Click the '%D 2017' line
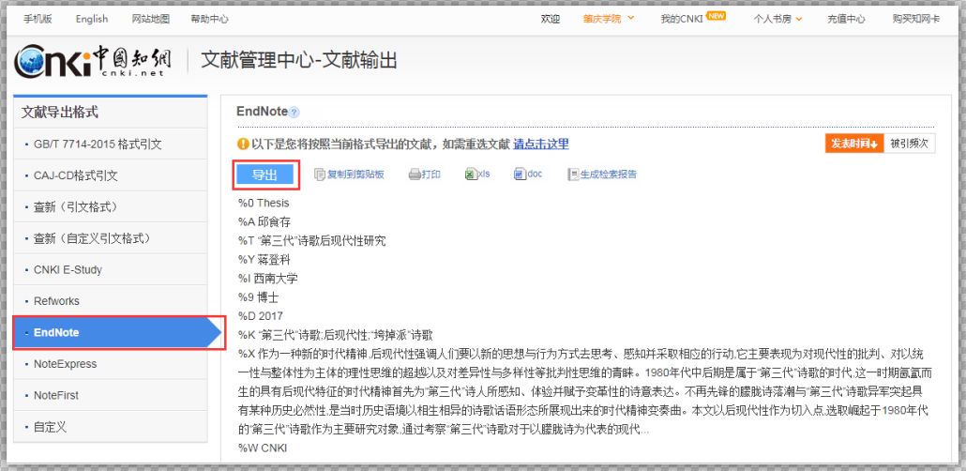Viewport: 966px width, 471px height. click(261, 315)
